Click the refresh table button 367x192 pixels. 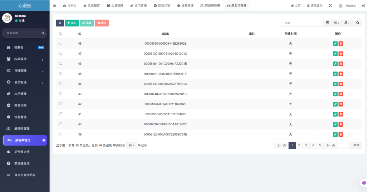(60, 23)
